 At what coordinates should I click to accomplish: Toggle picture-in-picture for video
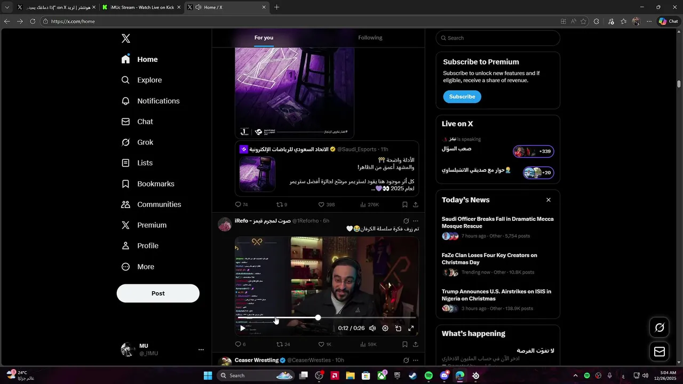click(x=398, y=329)
